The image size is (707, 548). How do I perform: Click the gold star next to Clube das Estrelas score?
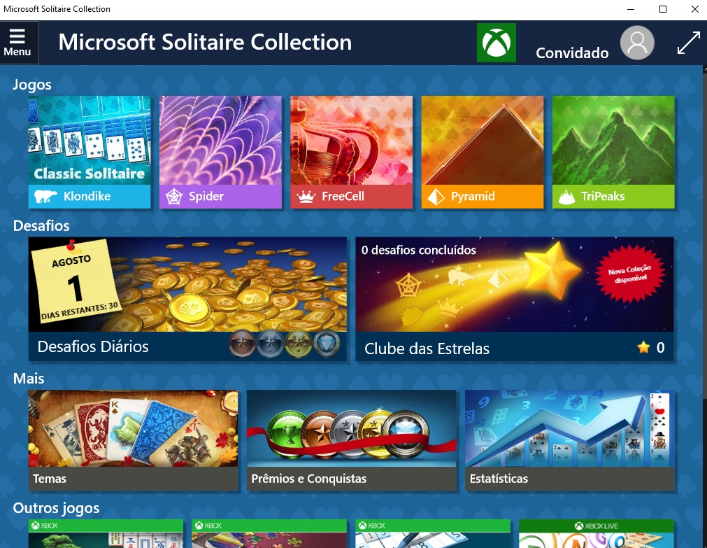[x=643, y=347]
